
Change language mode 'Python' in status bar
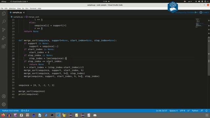pyautogui.click(x=195, y=111)
